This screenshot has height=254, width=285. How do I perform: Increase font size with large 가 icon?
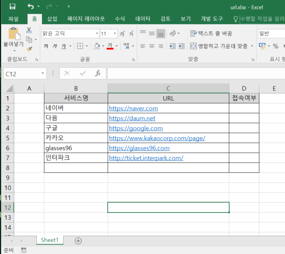pos(122,33)
